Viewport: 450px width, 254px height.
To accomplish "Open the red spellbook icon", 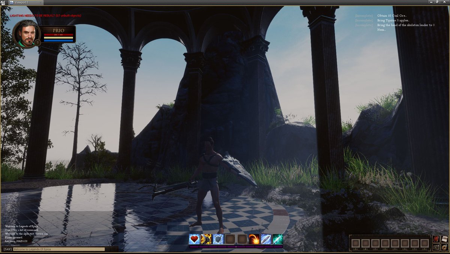I will coord(436,239).
